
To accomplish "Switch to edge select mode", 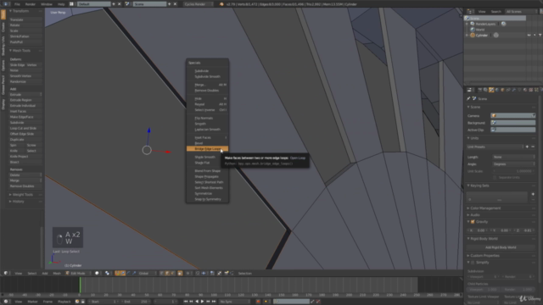I will coord(167,273).
